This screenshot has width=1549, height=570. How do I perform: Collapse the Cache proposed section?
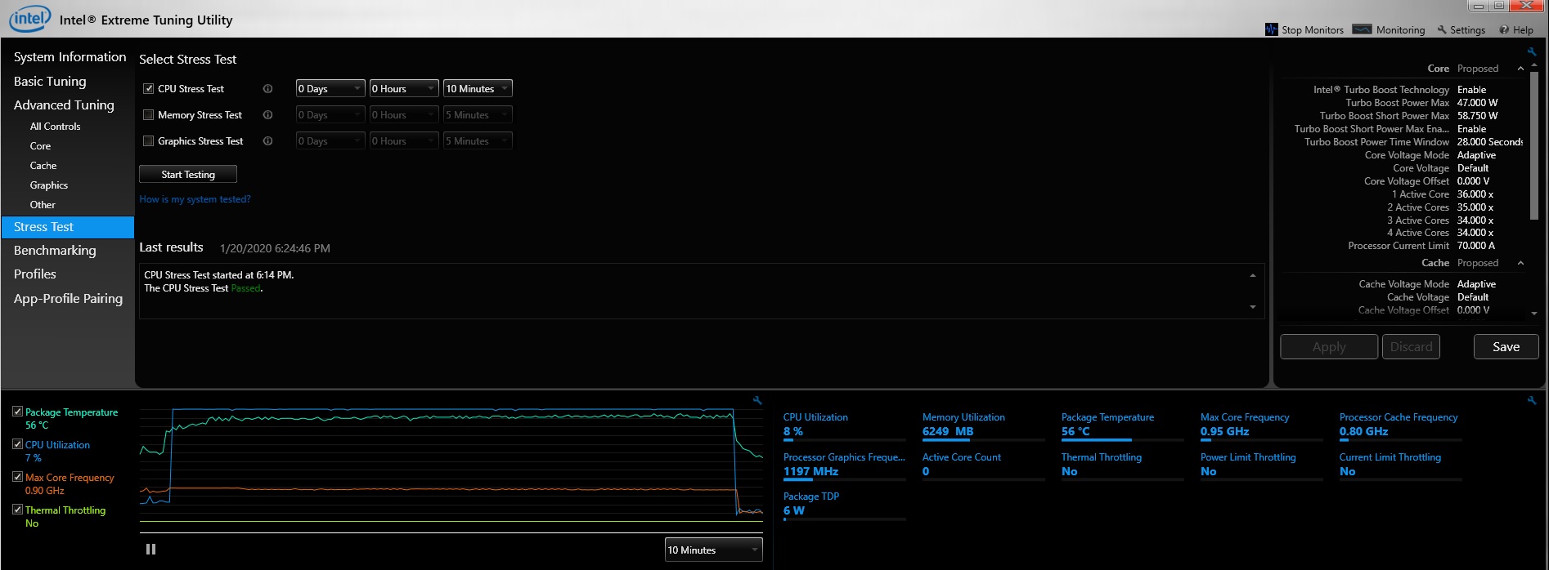[x=1520, y=263]
